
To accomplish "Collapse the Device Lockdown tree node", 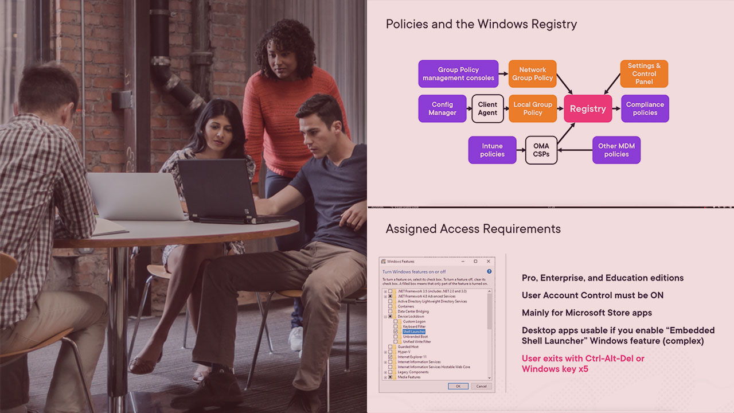I will [x=385, y=317].
